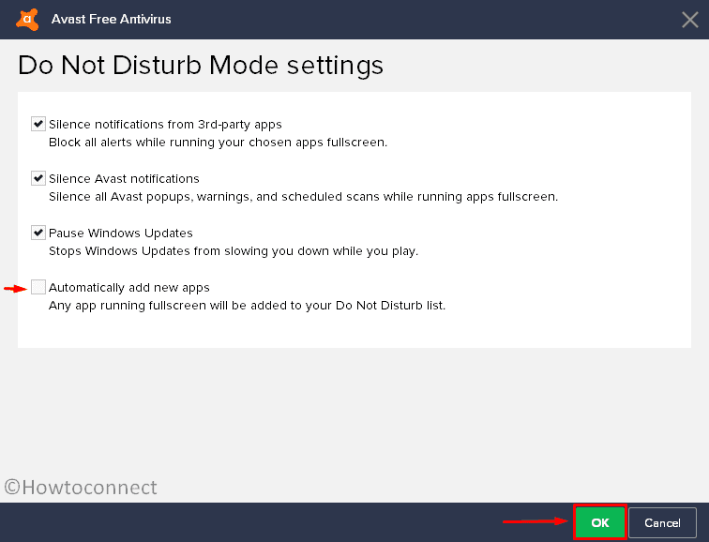Click 'Stops Windows Updates from slowing' description
The height and width of the screenshot is (542, 709).
point(234,251)
